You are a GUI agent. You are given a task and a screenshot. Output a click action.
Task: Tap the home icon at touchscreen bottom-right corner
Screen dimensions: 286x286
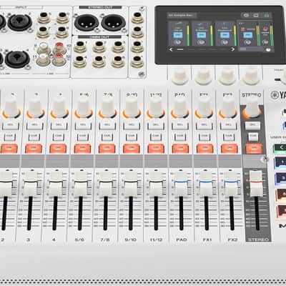pyautogui.click(x=269, y=50)
